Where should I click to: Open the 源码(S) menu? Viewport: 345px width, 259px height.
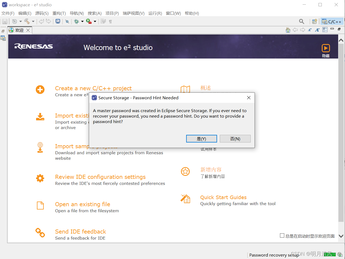click(x=42, y=13)
